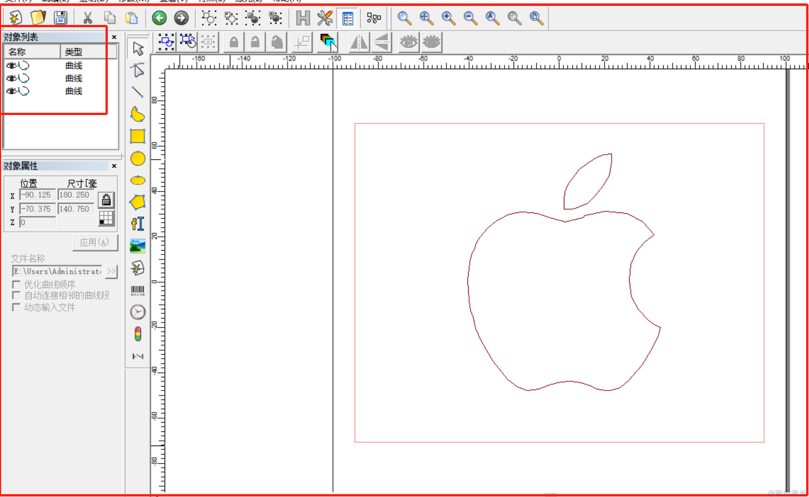
Task: Click the X position field showing -90.125
Action: (x=37, y=195)
